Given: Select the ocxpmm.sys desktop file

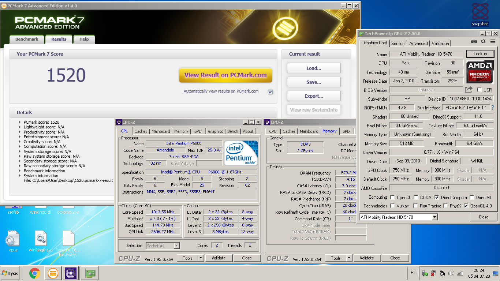Looking at the screenshot, I should (x=68, y=210).
